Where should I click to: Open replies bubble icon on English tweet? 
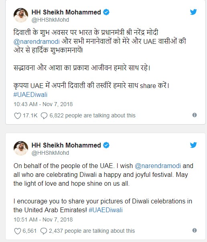pyautogui.click(x=44, y=231)
